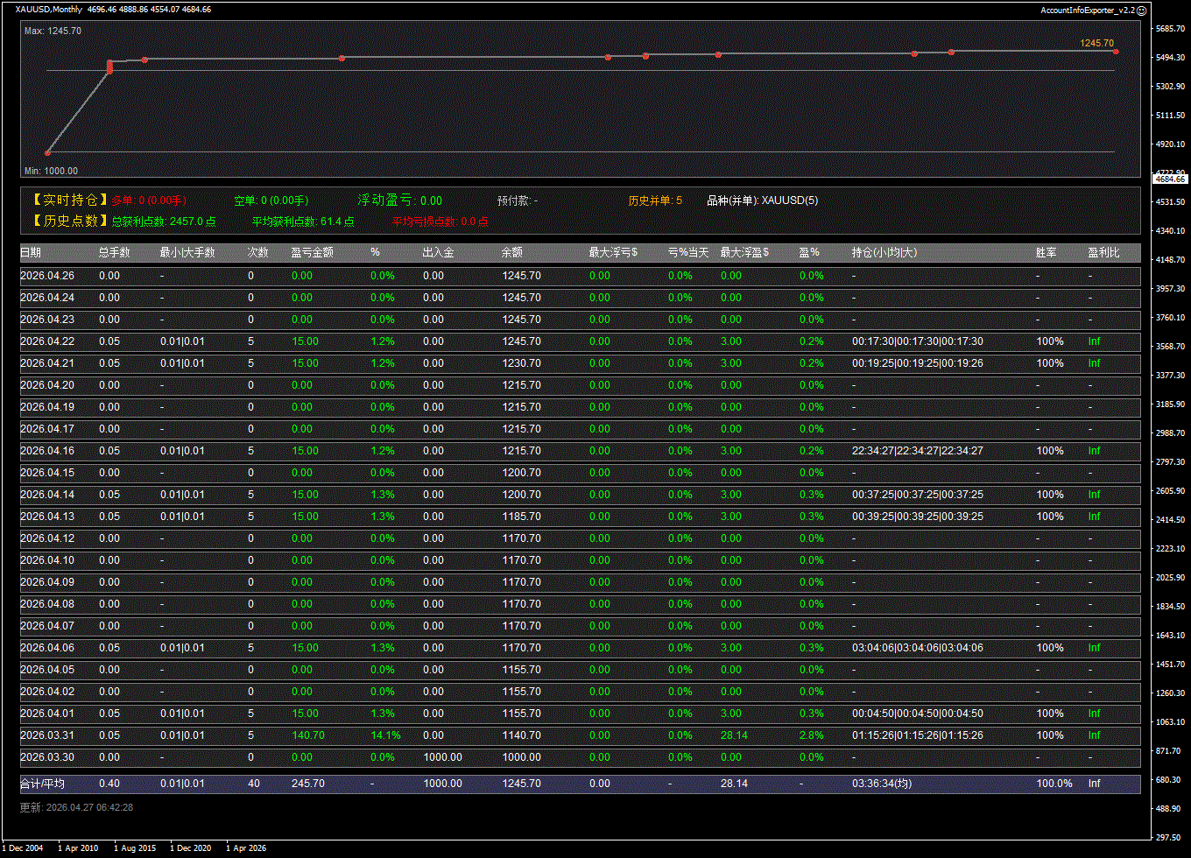Screen dimensions: 1191x858
Task: Click the 1000.00 deposit value in the 2026.03.30 row
Action: click(x=442, y=757)
